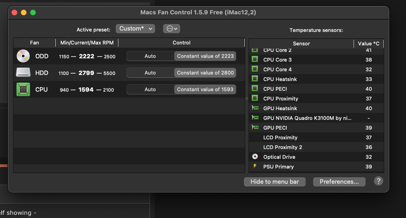Click the GPU NVIDIA Quadro card icon
Viewport: 406px width, 218px height.
point(255,118)
